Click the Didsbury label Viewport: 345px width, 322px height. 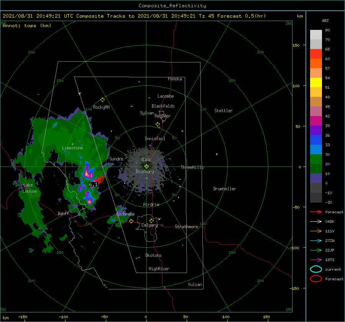pyautogui.click(x=145, y=172)
